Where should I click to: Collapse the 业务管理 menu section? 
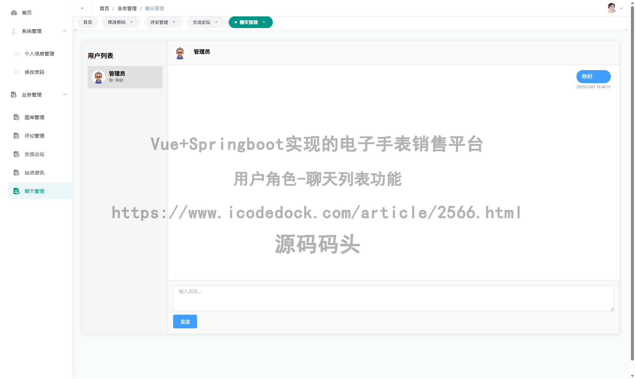click(x=65, y=94)
